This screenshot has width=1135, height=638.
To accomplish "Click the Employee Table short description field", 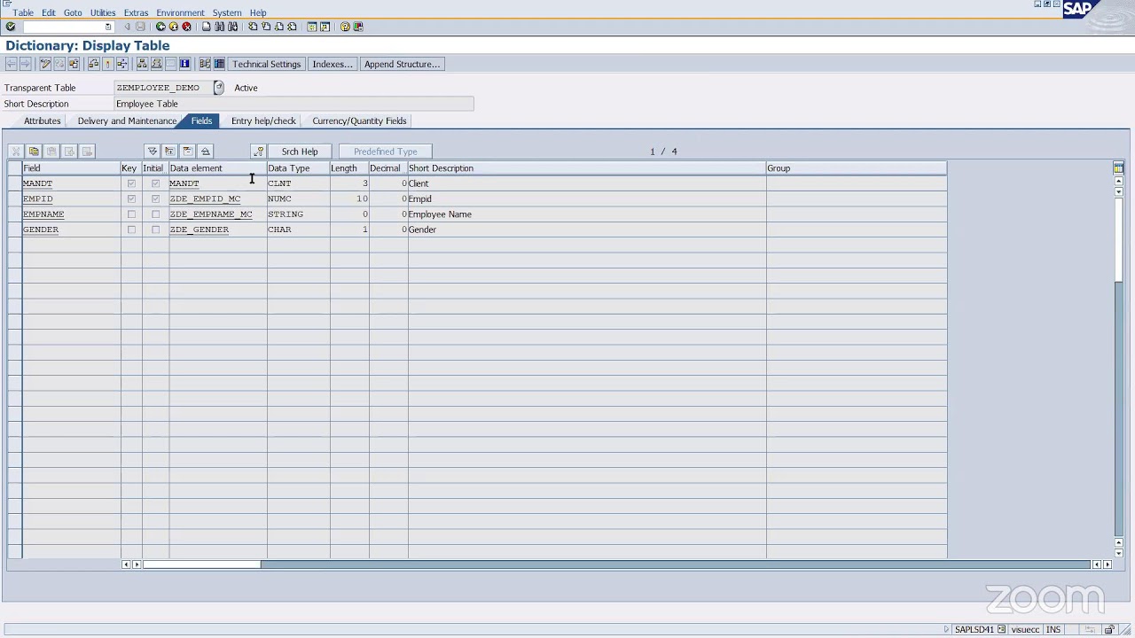I will [x=294, y=104].
